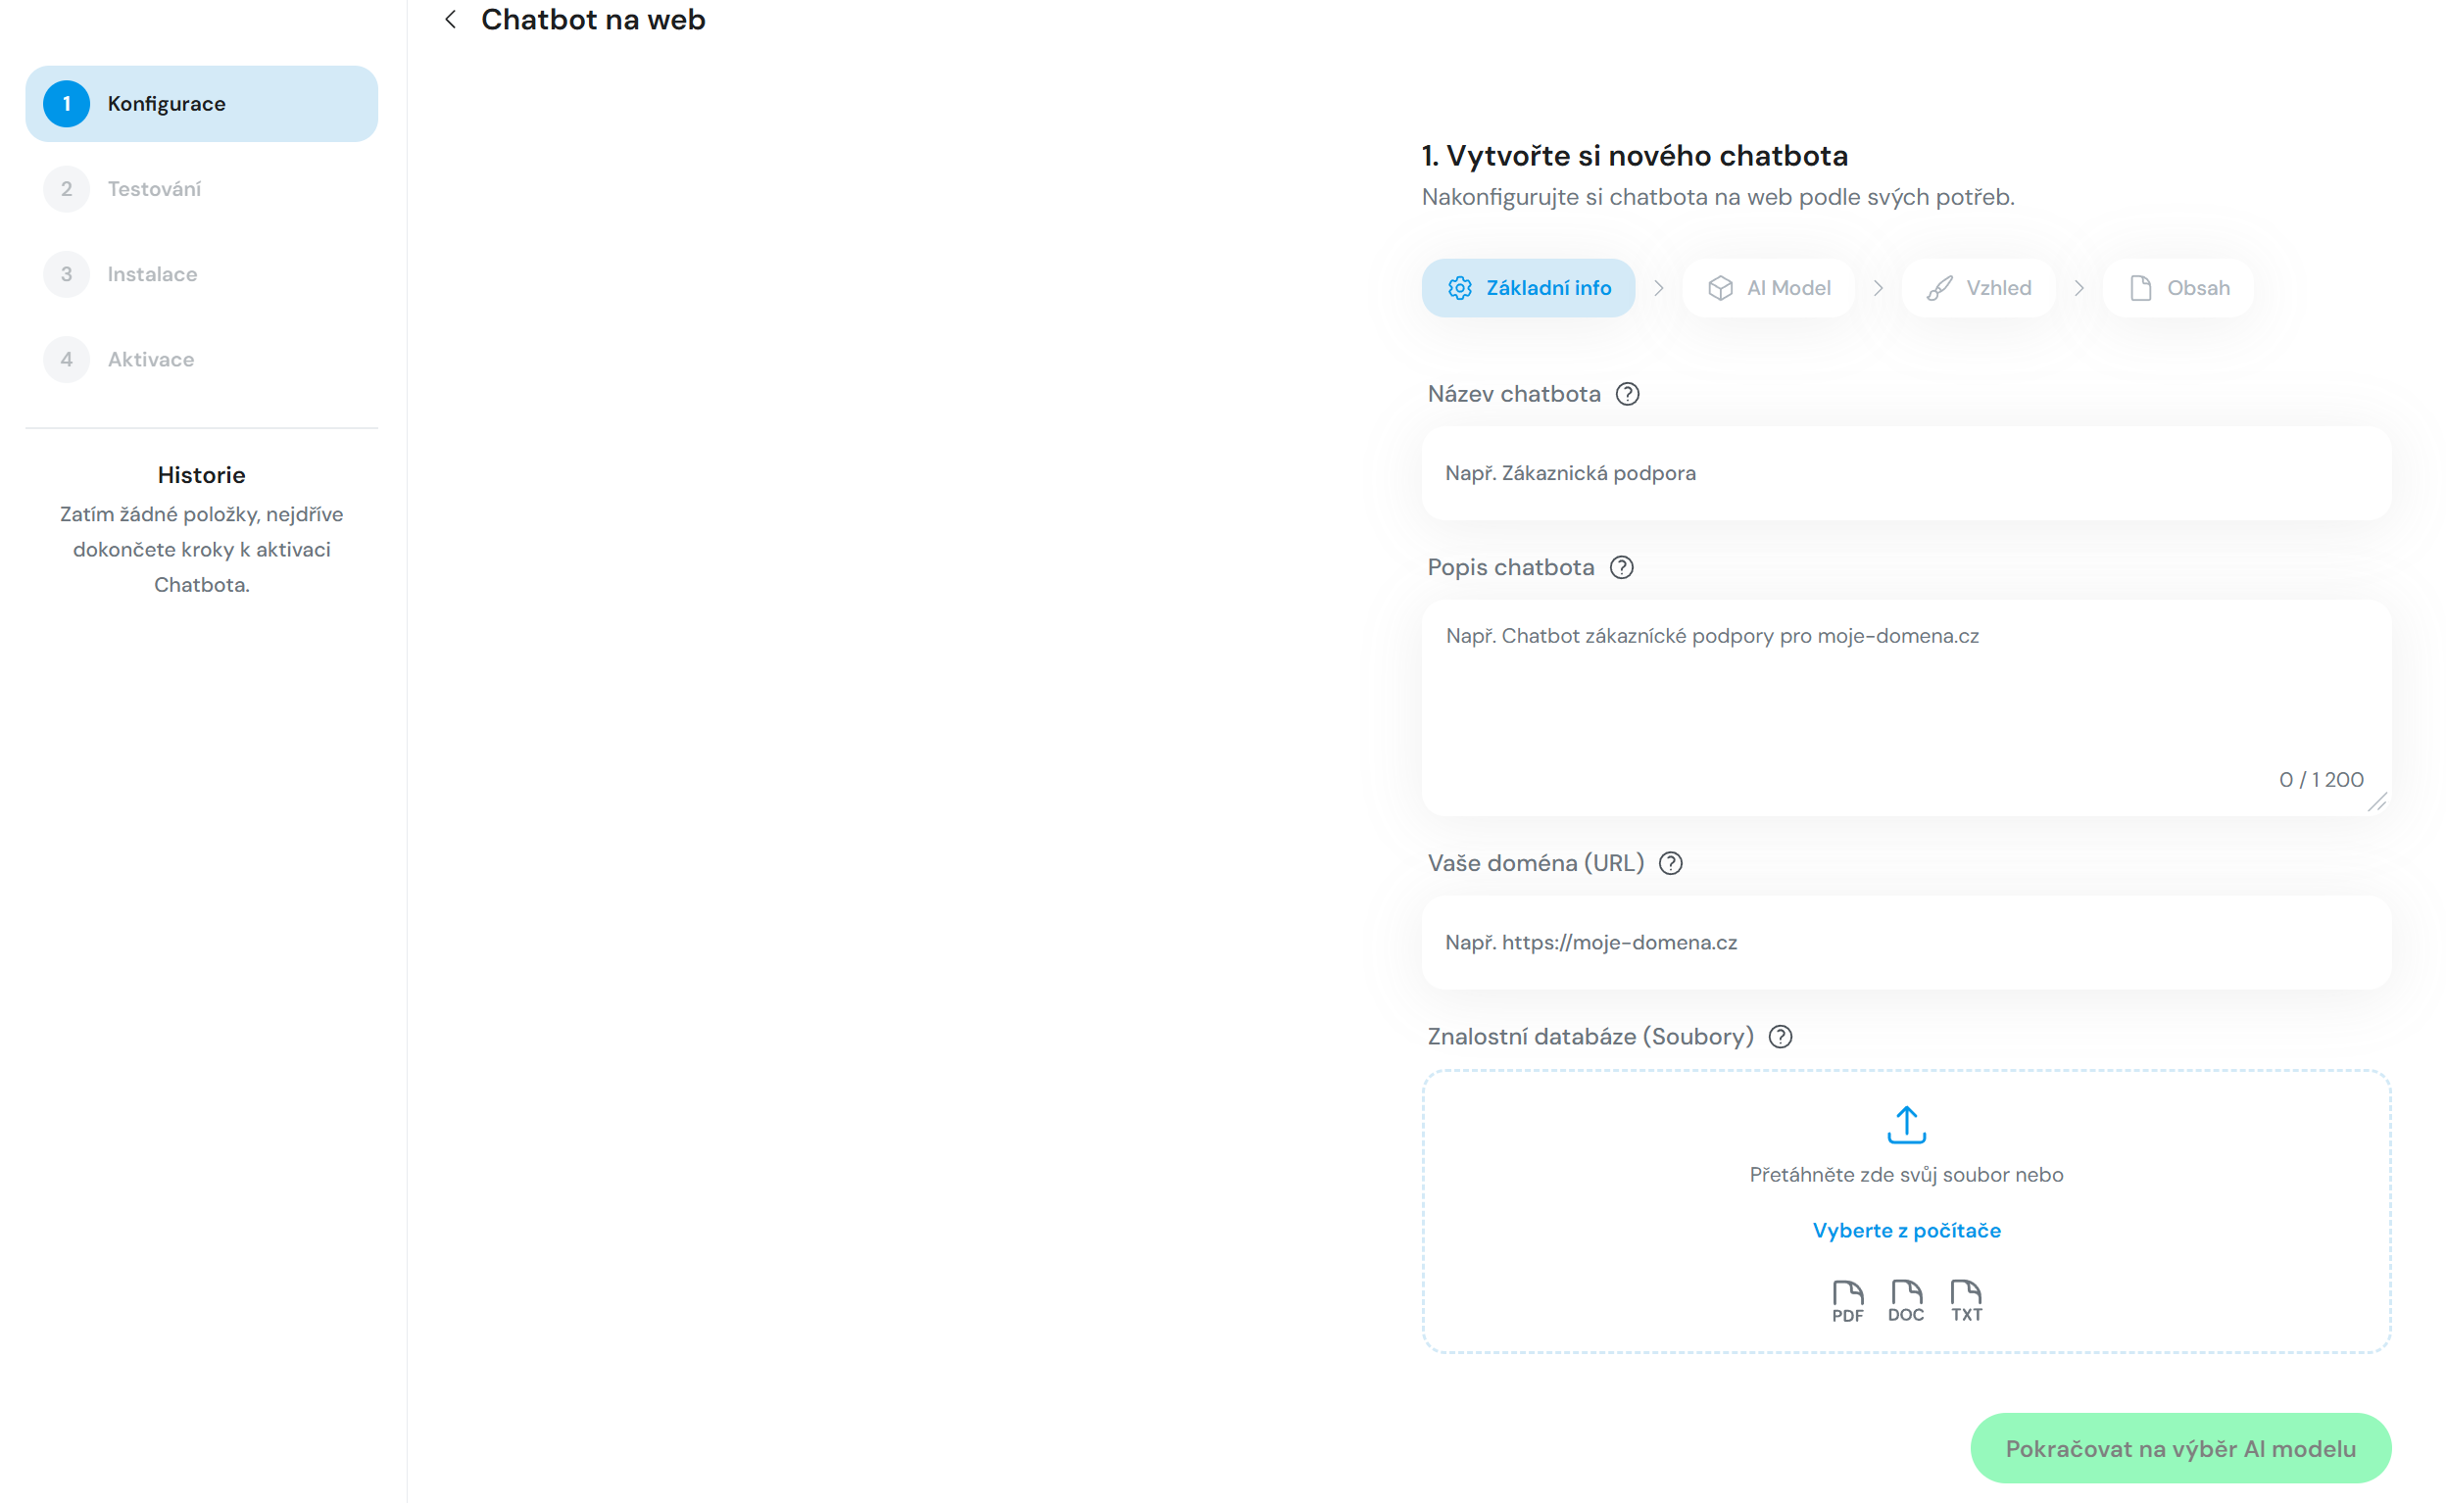Focus the Vaše doména URL input
Image resolution: width=2446 pixels, height=1503 pixels.
click(1906, 943)
